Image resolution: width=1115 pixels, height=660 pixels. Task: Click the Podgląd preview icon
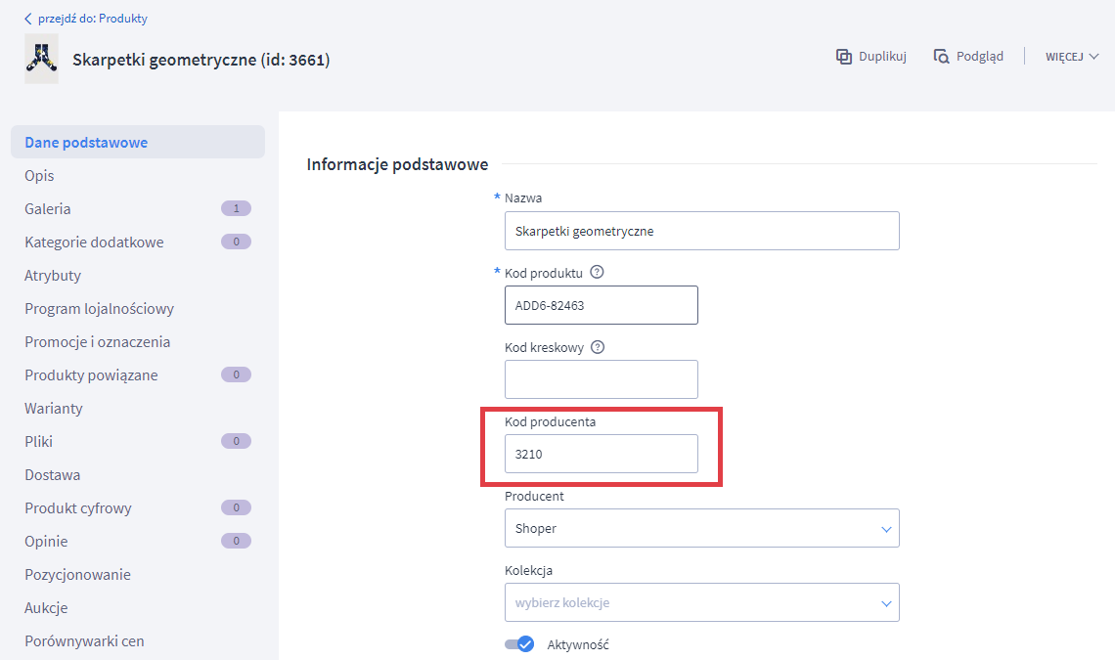coord(941,57)
